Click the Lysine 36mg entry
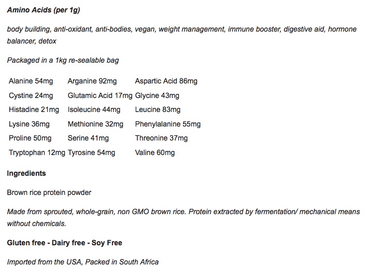The width and height of the screenshot is (371, 279). [29, 124]
